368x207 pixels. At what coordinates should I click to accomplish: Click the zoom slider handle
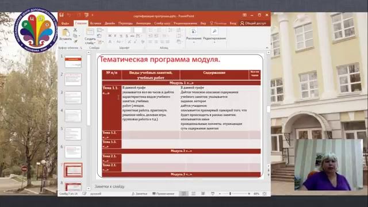[x=230, y=194]
